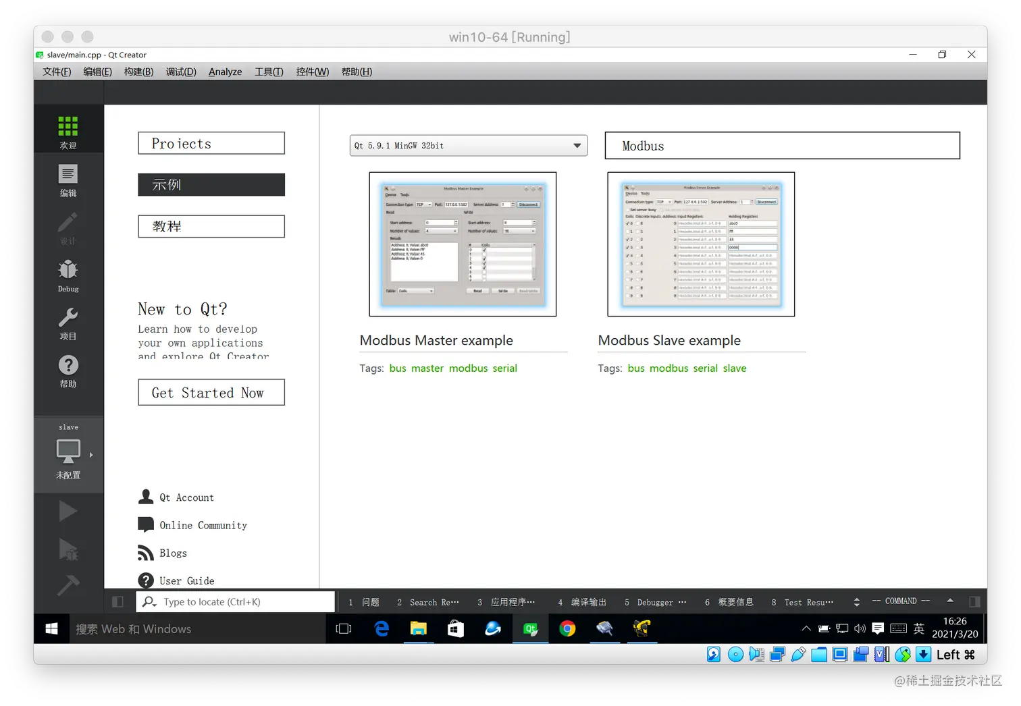Click the locator magnifier icon
The width and height of the screenshot is (1021, 706).
(149, 601)
